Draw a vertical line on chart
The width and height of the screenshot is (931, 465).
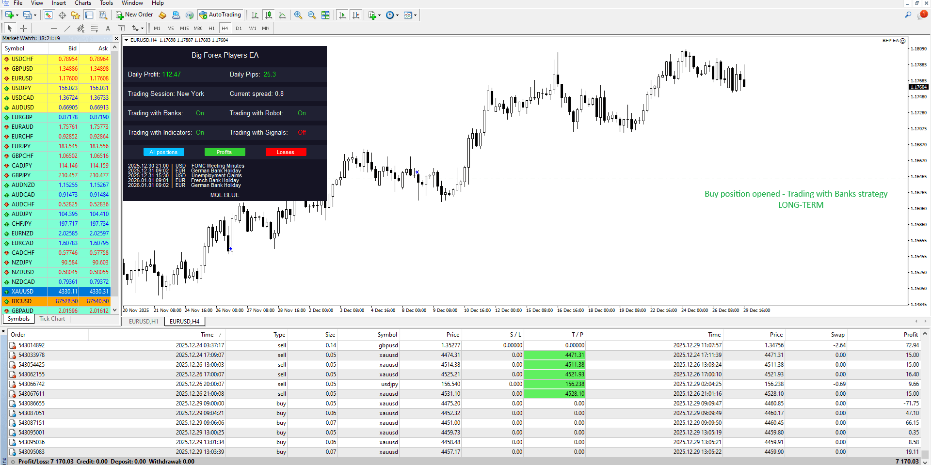coord(40,28)
